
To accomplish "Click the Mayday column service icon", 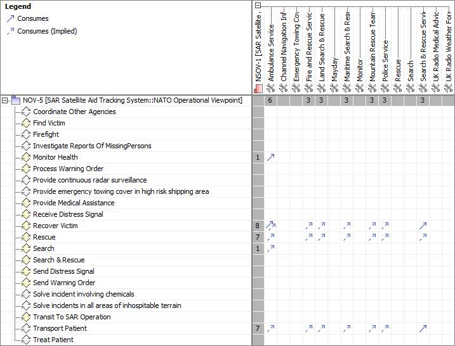I will pos(334,88).
